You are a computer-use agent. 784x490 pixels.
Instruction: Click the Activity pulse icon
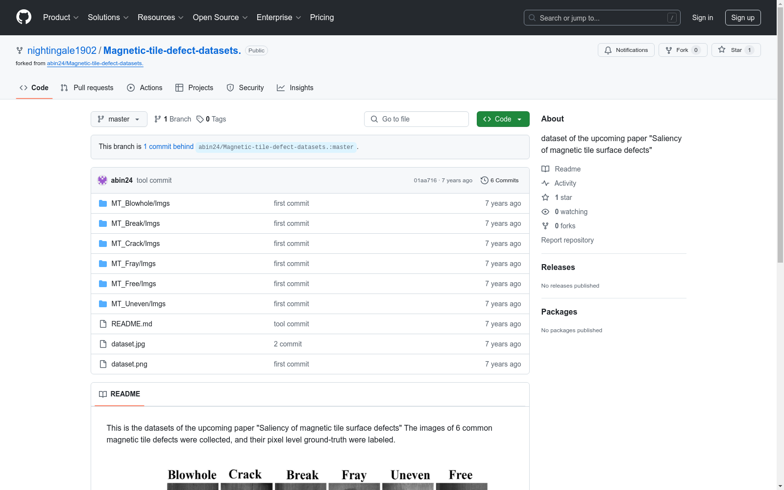(545, 183)
